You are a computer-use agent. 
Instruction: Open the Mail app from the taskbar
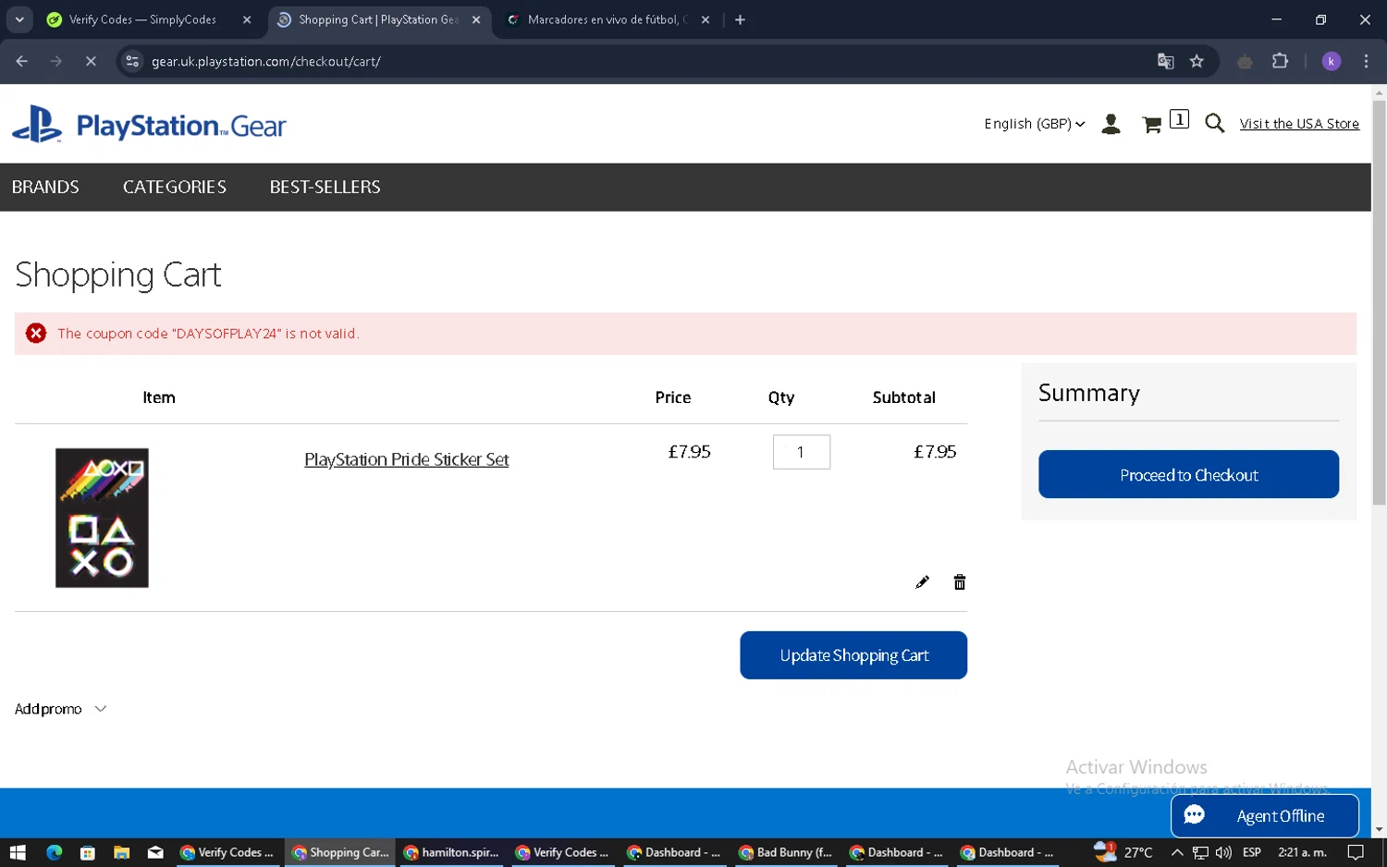click(x=155, y=852)
